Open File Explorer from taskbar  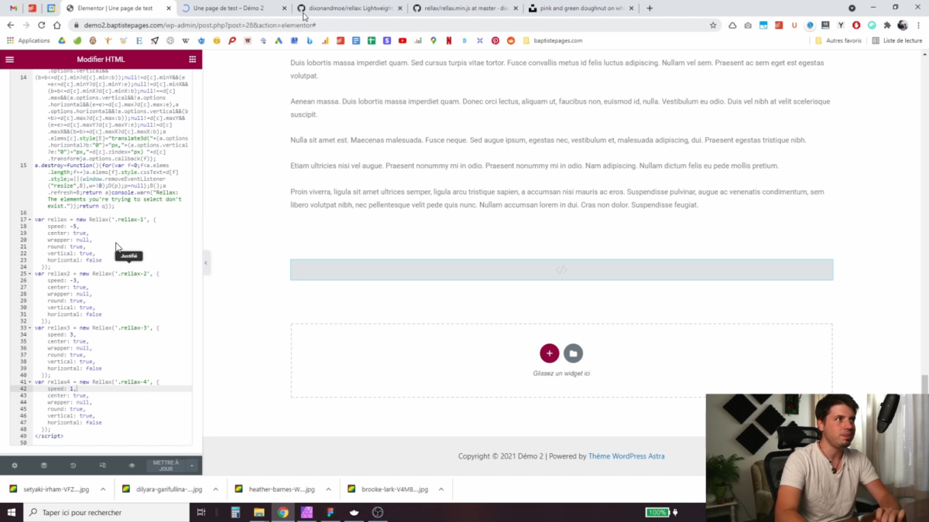point(259,512)
